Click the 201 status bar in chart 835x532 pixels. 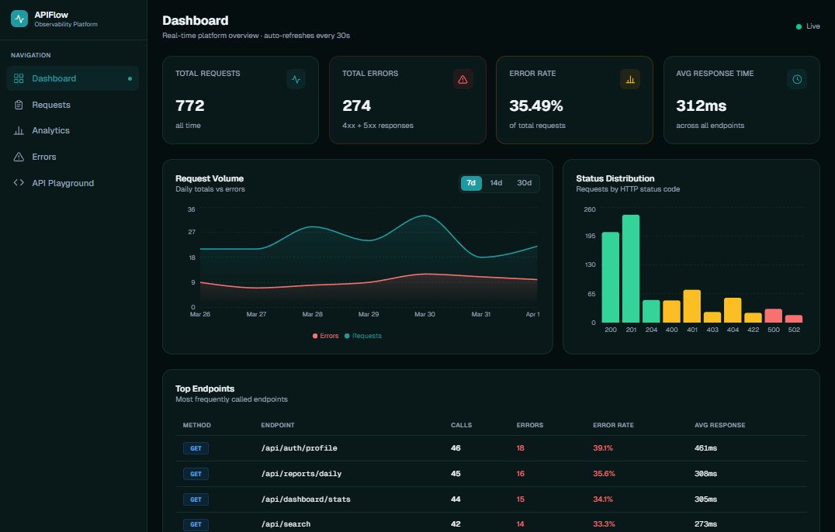[x=631, y=268]
